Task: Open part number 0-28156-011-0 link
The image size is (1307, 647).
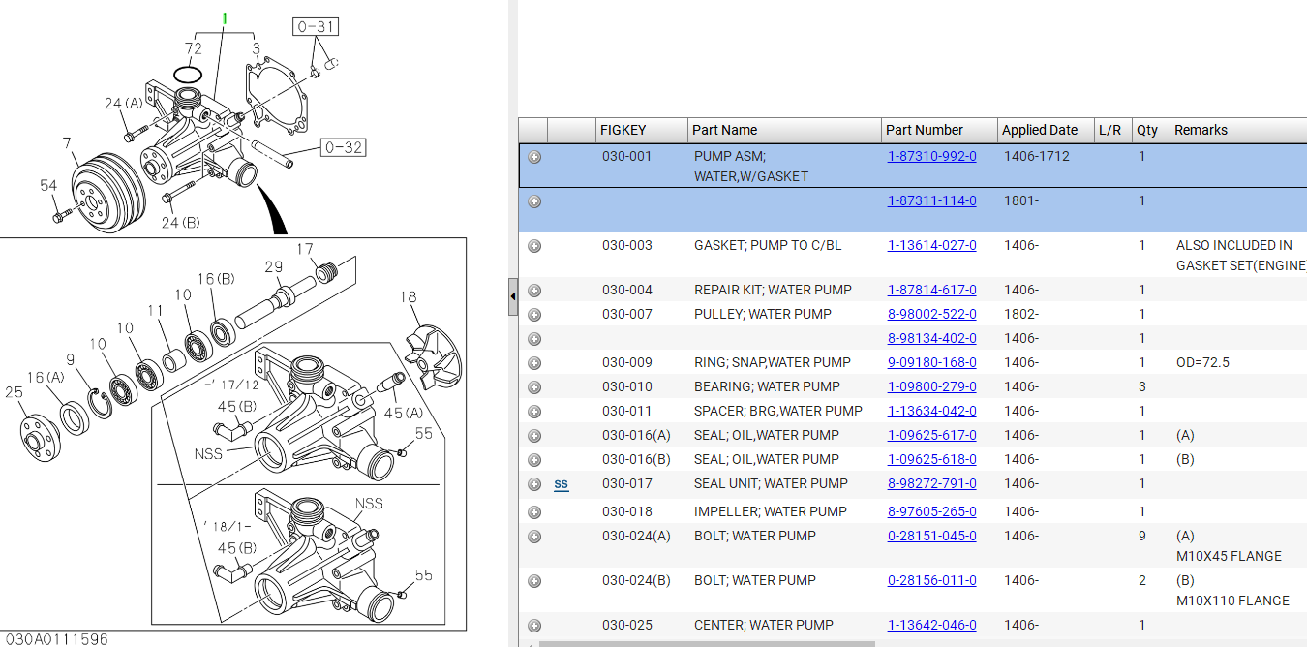Action: [x=931, y=580]
